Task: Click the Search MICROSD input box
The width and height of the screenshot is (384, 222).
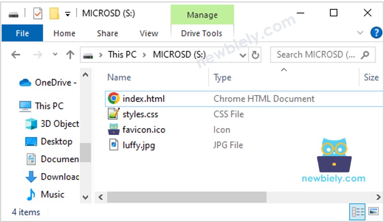Action: [x=316, y=55]
